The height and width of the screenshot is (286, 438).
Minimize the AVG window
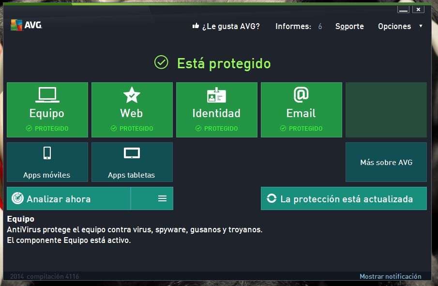point(403,9)
